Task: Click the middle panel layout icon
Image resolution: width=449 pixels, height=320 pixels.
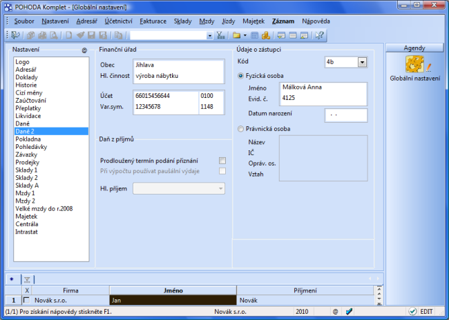Action: 293,35
